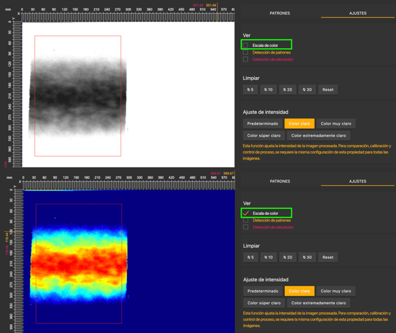Switch to PATRONES tab in top panel
396x333 pixels.
point(280,13)
